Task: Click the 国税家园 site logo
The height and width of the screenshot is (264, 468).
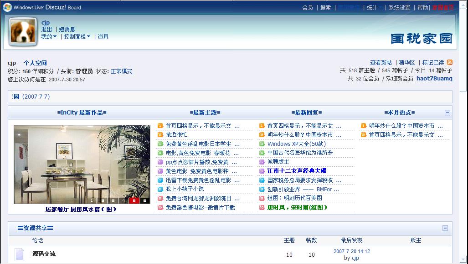Action: [x=422, y=39]
